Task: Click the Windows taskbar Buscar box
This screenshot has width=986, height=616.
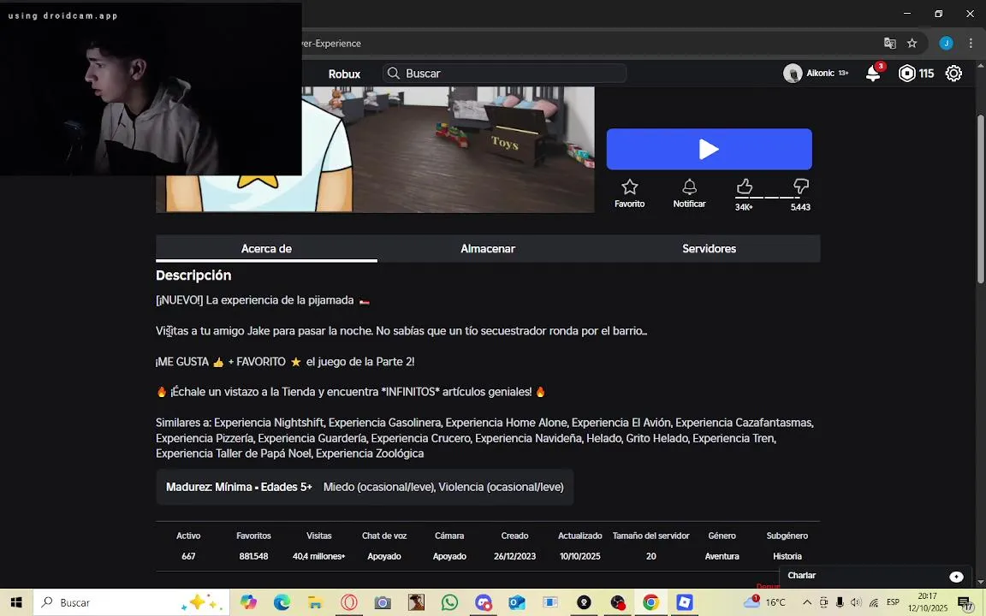Action: (x=129, y=603)
